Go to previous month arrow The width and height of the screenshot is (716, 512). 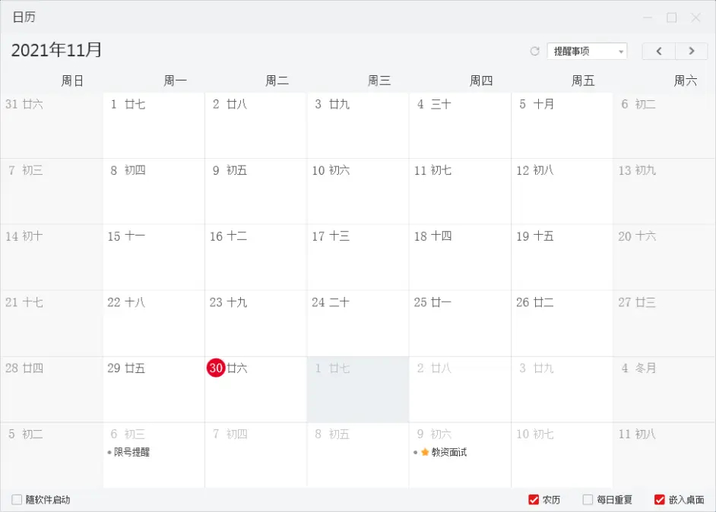[658, 51]
